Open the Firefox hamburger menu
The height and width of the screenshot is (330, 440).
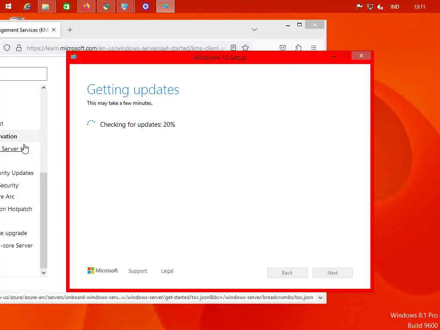[314, 48]
